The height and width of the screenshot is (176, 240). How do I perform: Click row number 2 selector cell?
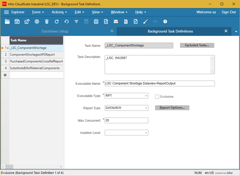click(5, 55)
